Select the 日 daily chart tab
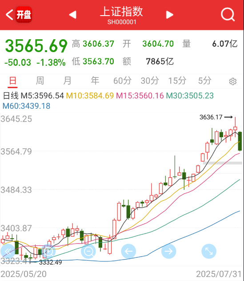 (x=12, y=81)
